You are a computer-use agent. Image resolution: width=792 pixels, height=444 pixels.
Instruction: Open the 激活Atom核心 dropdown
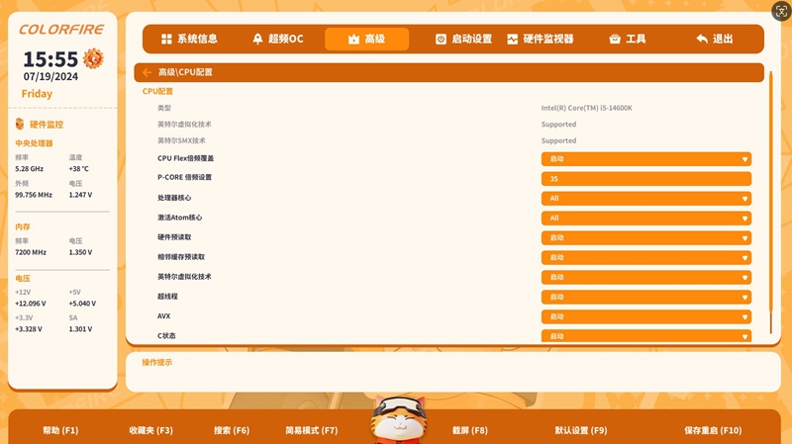click(x=645, y=219)
